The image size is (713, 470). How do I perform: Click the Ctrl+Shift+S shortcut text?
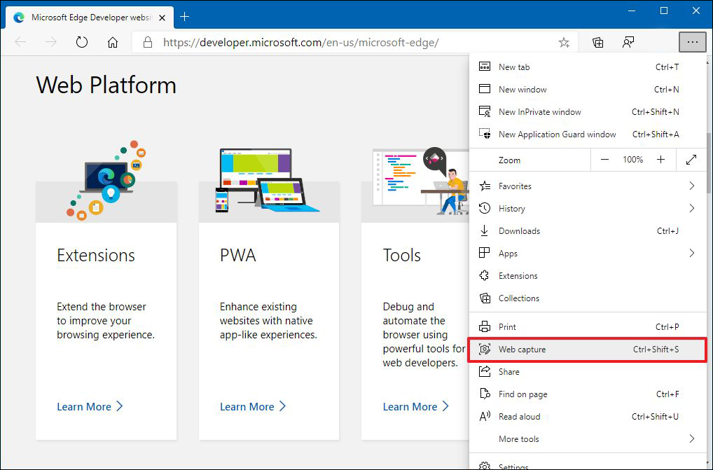click(656, 350)
